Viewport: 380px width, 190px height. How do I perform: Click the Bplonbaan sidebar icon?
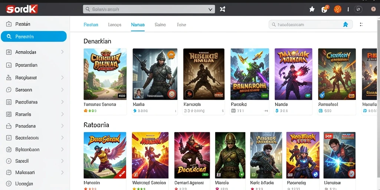click(x=9, y=149)
